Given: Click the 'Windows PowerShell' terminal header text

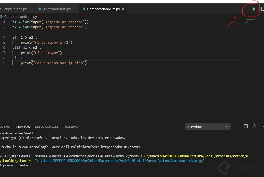Looking at the screenshot, I should (x=16, y=133).
